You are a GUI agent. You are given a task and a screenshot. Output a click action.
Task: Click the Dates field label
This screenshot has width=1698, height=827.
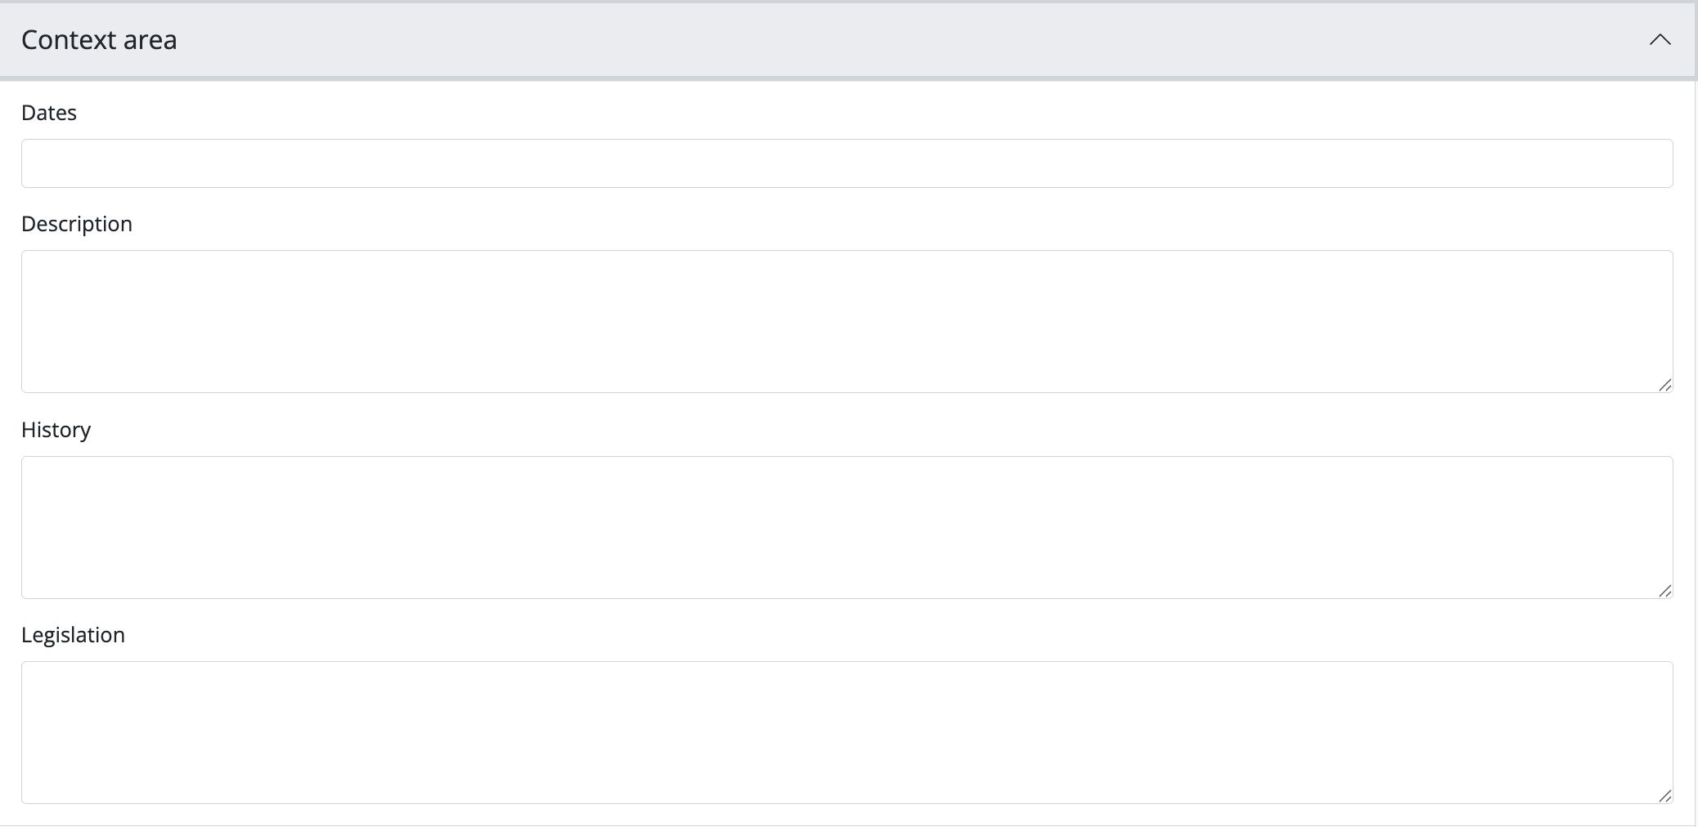click(49, 113)
